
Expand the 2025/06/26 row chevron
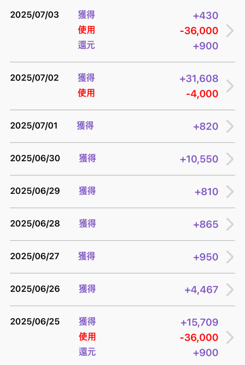230,289
